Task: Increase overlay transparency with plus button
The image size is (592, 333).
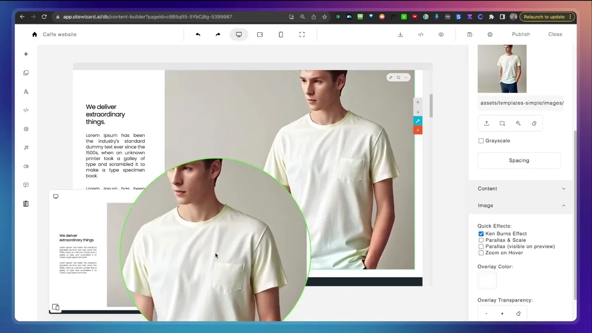Action: pos(502,314)
